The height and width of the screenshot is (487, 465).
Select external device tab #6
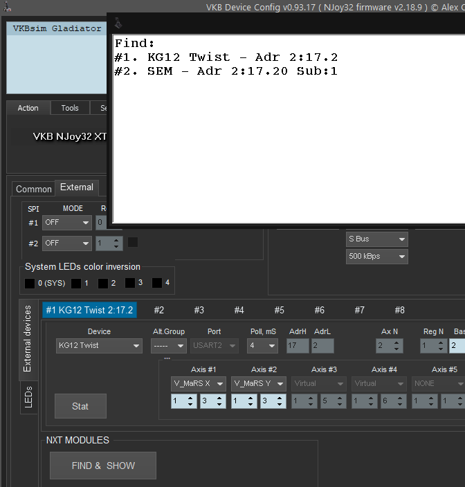[x=319, y=310]
